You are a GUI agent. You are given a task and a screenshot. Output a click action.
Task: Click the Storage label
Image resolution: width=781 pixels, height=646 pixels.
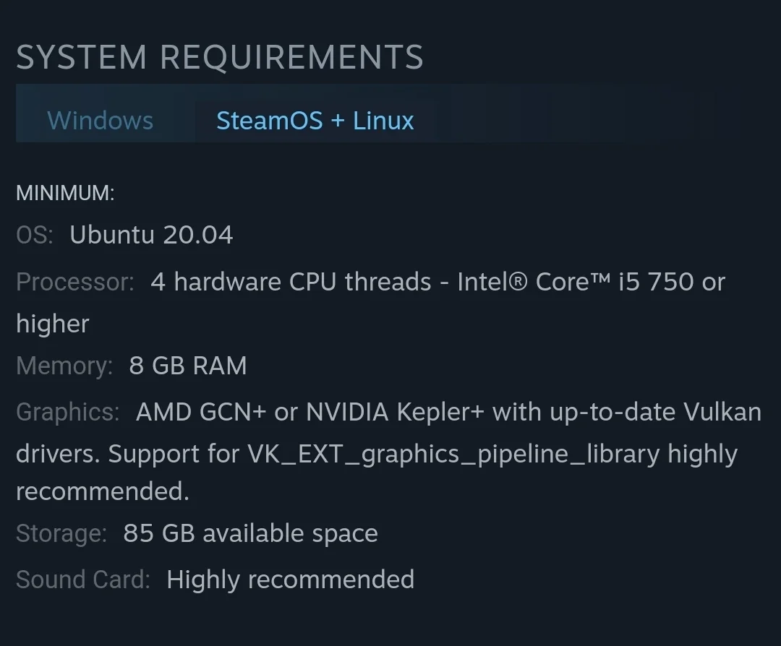tap(61, 533)
